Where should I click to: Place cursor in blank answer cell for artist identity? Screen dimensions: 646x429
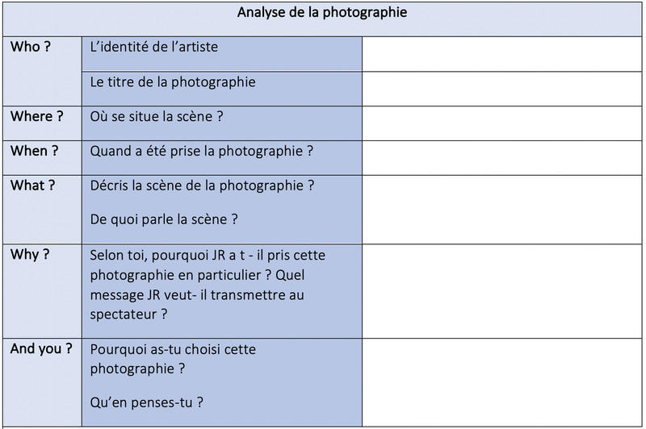pos(501,53)
